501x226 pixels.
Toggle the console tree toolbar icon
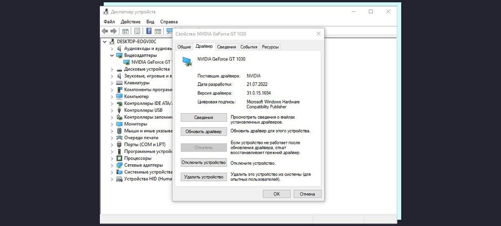click(x=126, y=31)
